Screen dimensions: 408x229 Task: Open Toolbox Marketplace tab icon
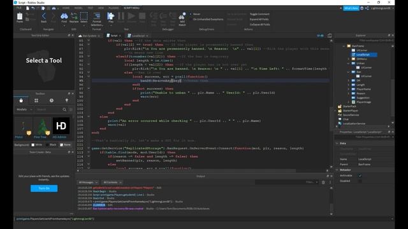[21, 101]
